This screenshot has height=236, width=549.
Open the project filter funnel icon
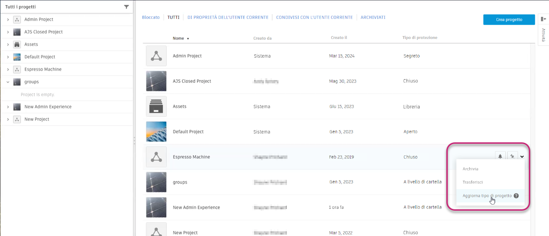click(x=127, y=7)
